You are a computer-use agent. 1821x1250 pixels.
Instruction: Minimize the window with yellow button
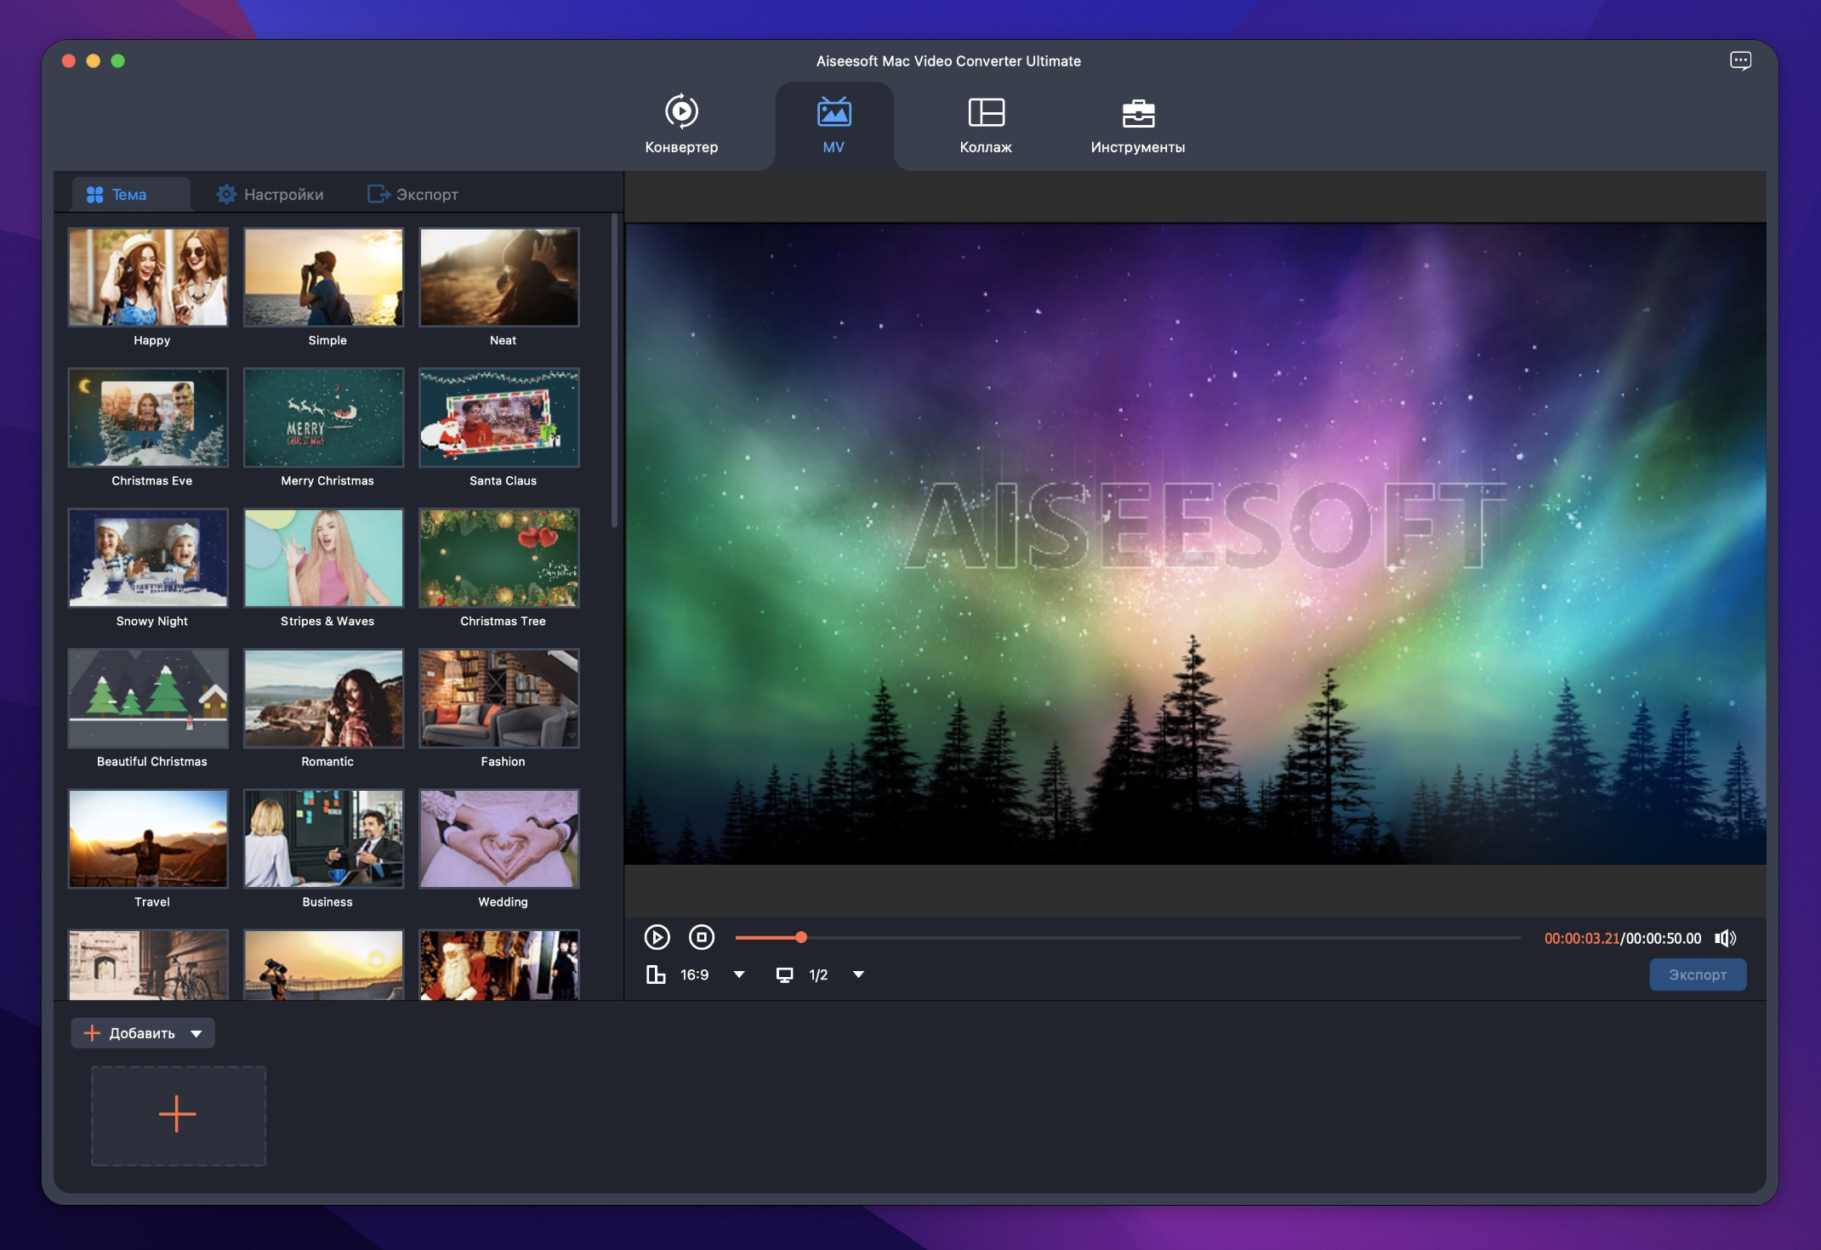point(94,60)
